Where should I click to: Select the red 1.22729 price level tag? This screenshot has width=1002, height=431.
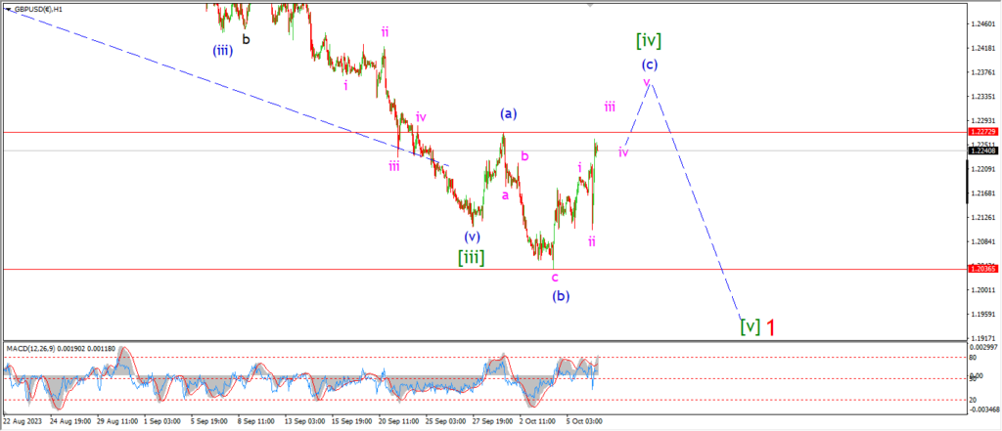tap(982, 131)
